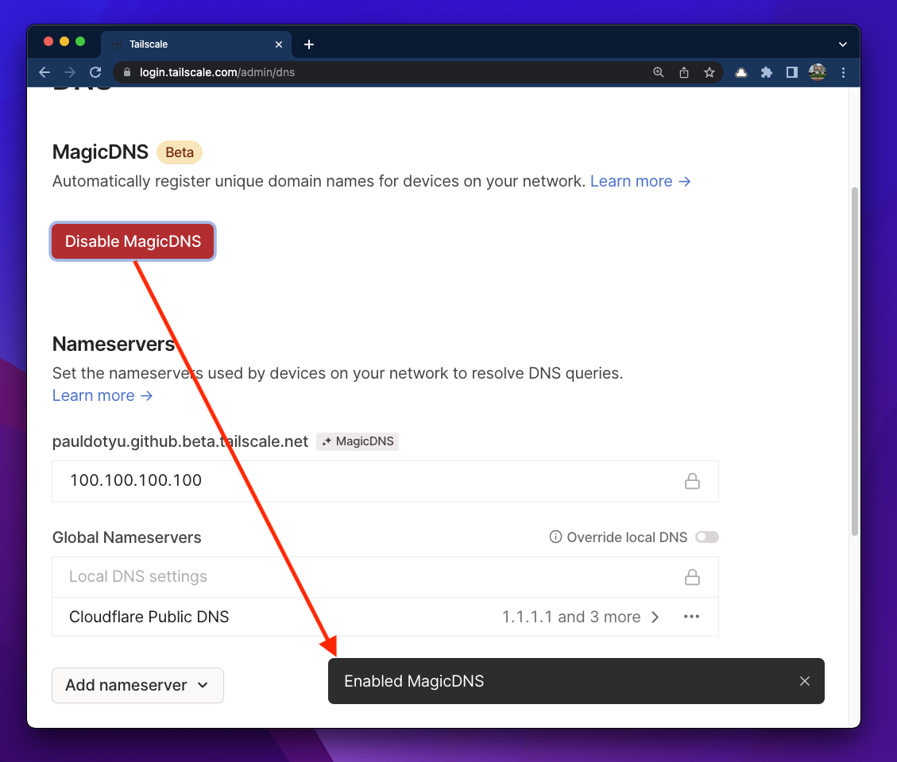Click the Disable MagicDNS button

tap(133, 241)
